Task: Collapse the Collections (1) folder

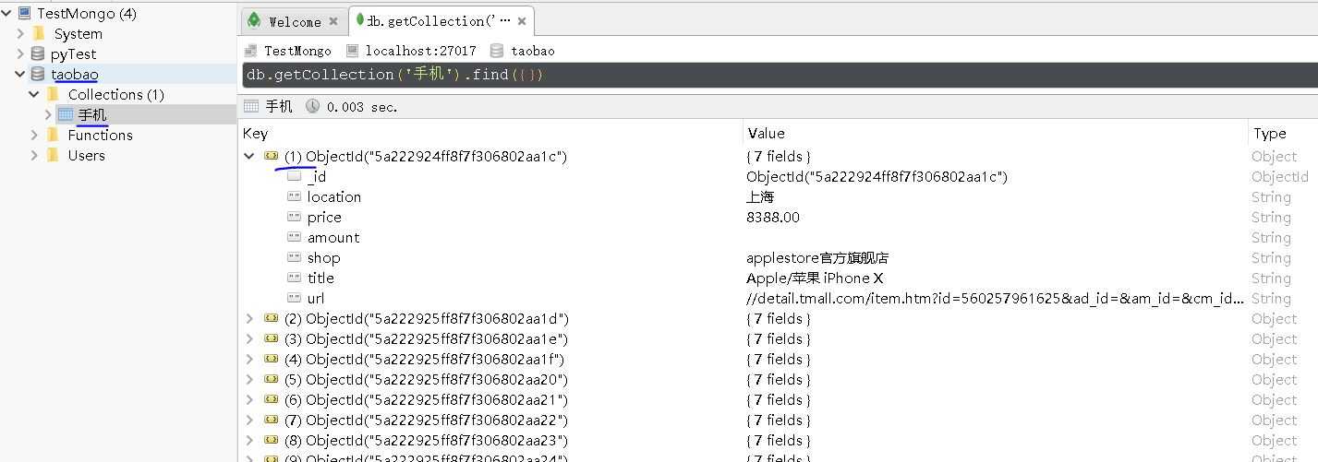Action: click(x=35, y=95)
